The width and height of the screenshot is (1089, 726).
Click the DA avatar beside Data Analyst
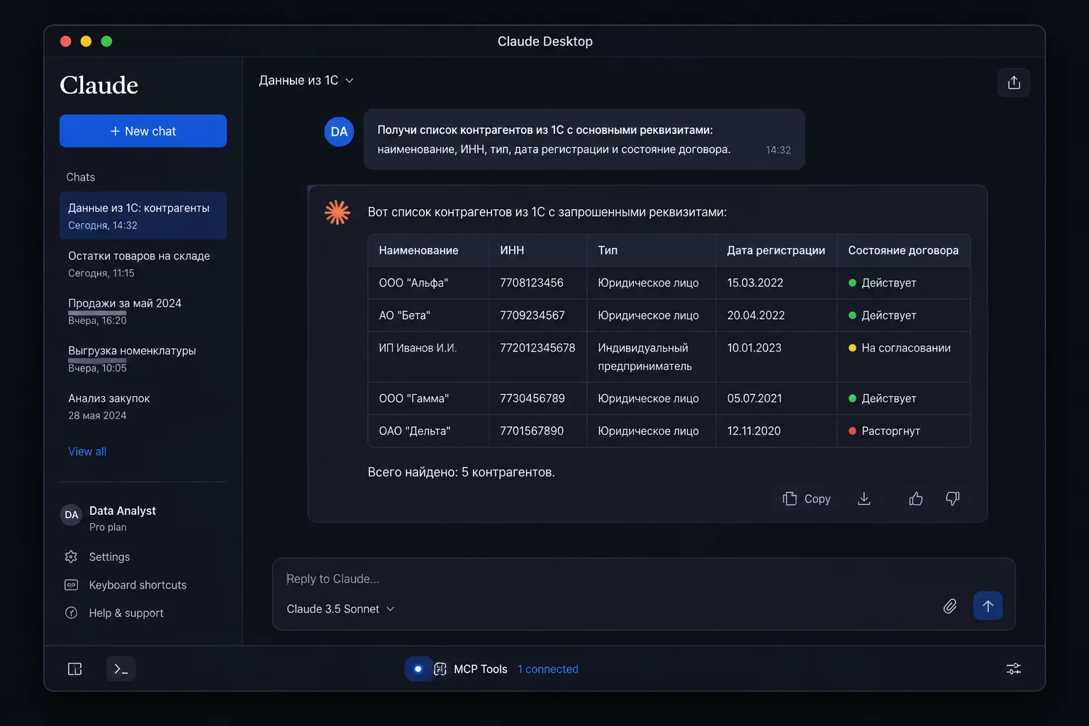point(72,515)
